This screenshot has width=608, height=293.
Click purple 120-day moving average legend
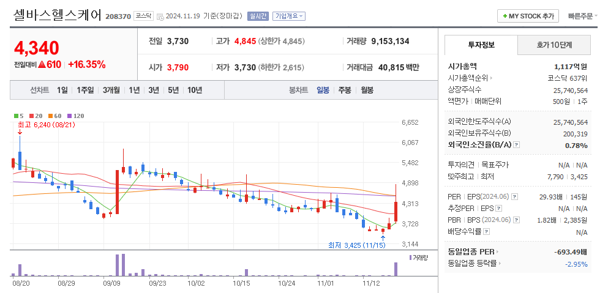coord(75,116)
